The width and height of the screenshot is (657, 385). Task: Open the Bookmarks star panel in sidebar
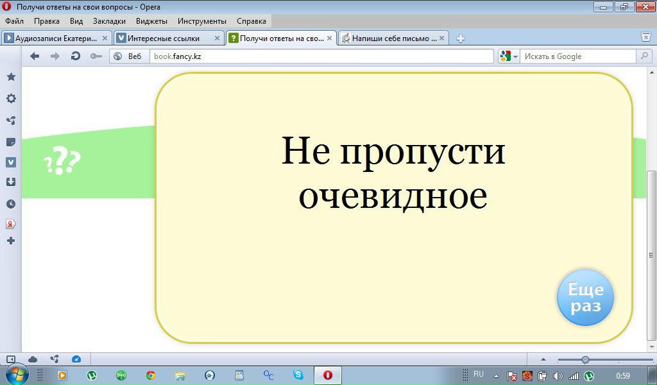pos(12,76)
